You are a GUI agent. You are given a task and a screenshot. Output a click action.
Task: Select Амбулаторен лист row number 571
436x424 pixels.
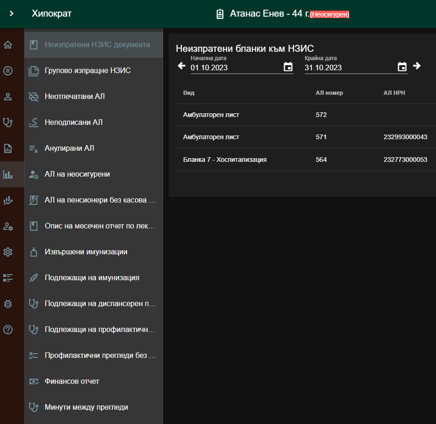[x=306, y=137]
